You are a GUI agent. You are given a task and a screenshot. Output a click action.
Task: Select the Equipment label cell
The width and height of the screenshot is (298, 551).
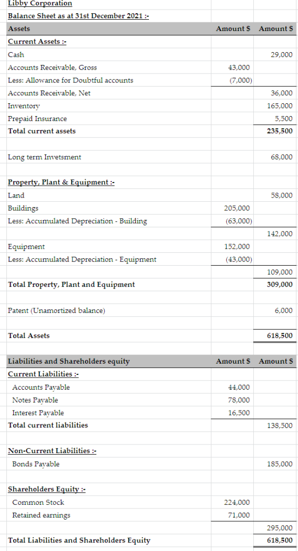(27, 247)
